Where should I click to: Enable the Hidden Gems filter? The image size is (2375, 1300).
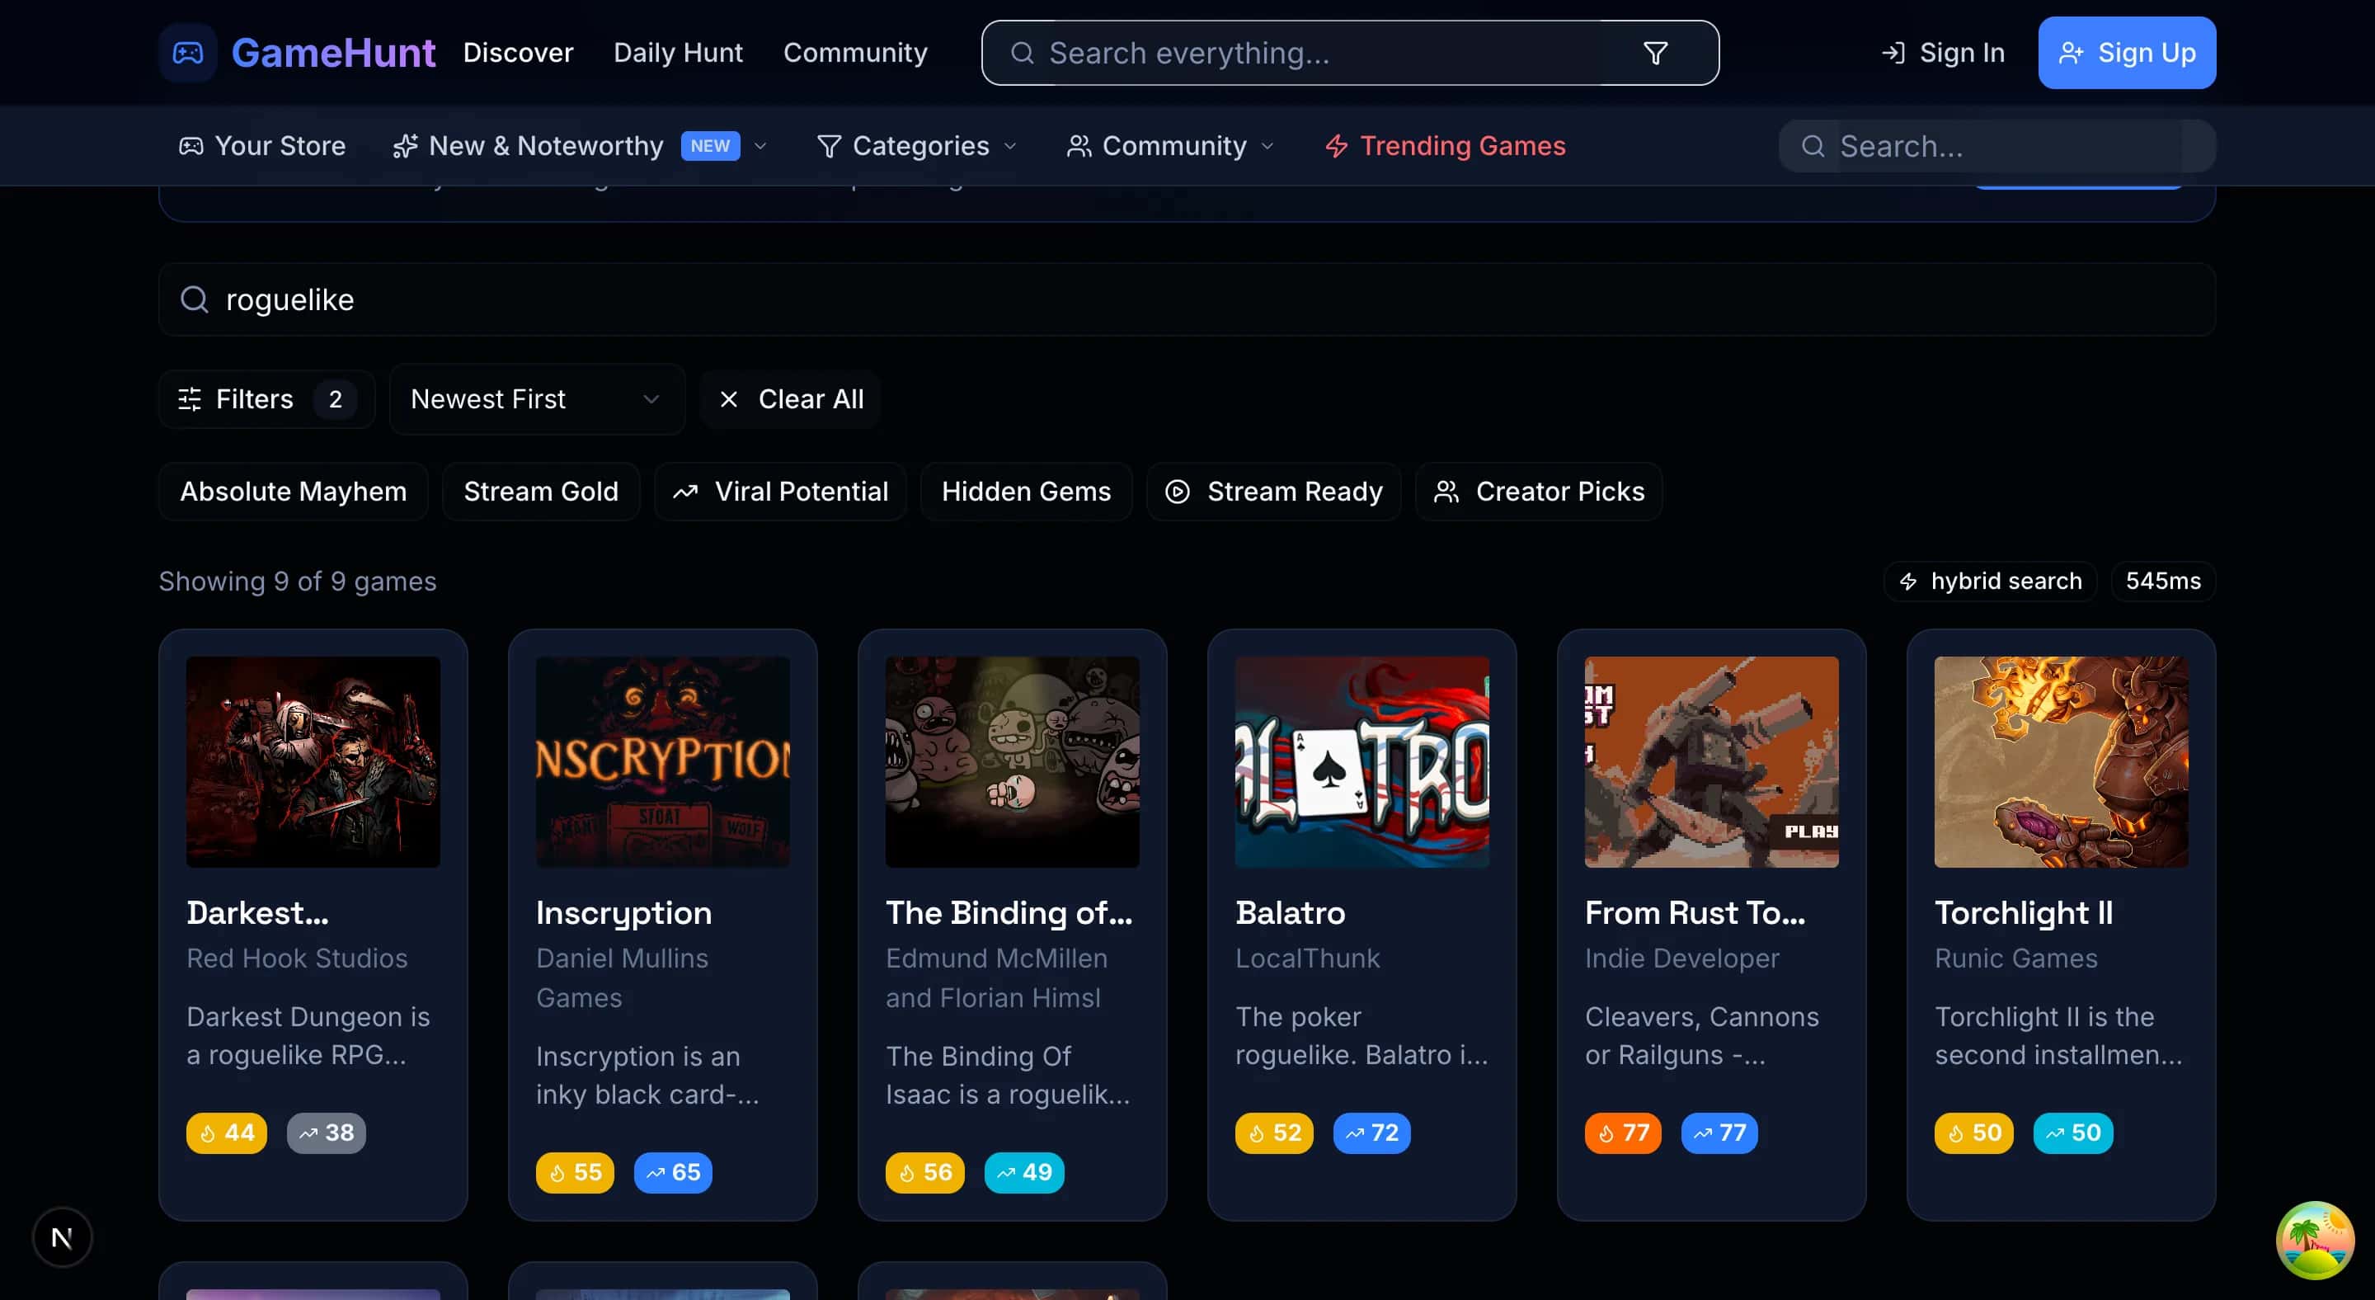[x=1026, y=492]
